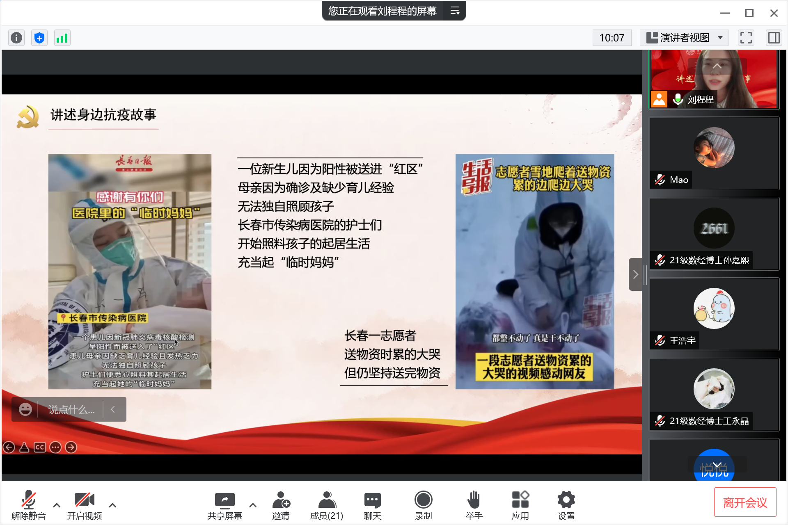Enter full screen mode
This screenshot has height=525, width=788.
746,38
